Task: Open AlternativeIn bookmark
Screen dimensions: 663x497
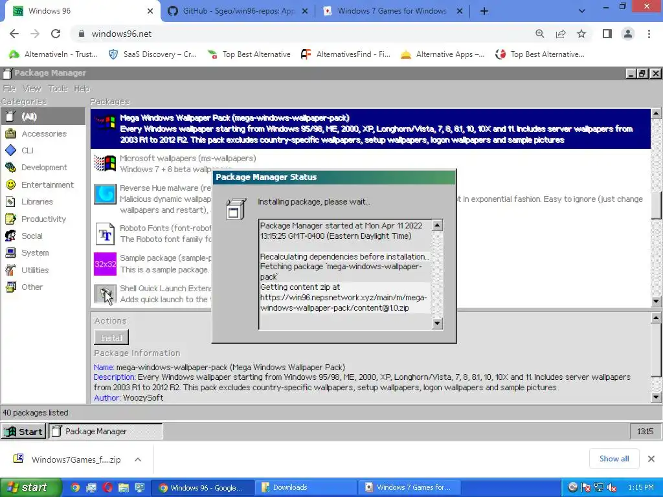Action: pyautogui.click(x=53, y=54)
